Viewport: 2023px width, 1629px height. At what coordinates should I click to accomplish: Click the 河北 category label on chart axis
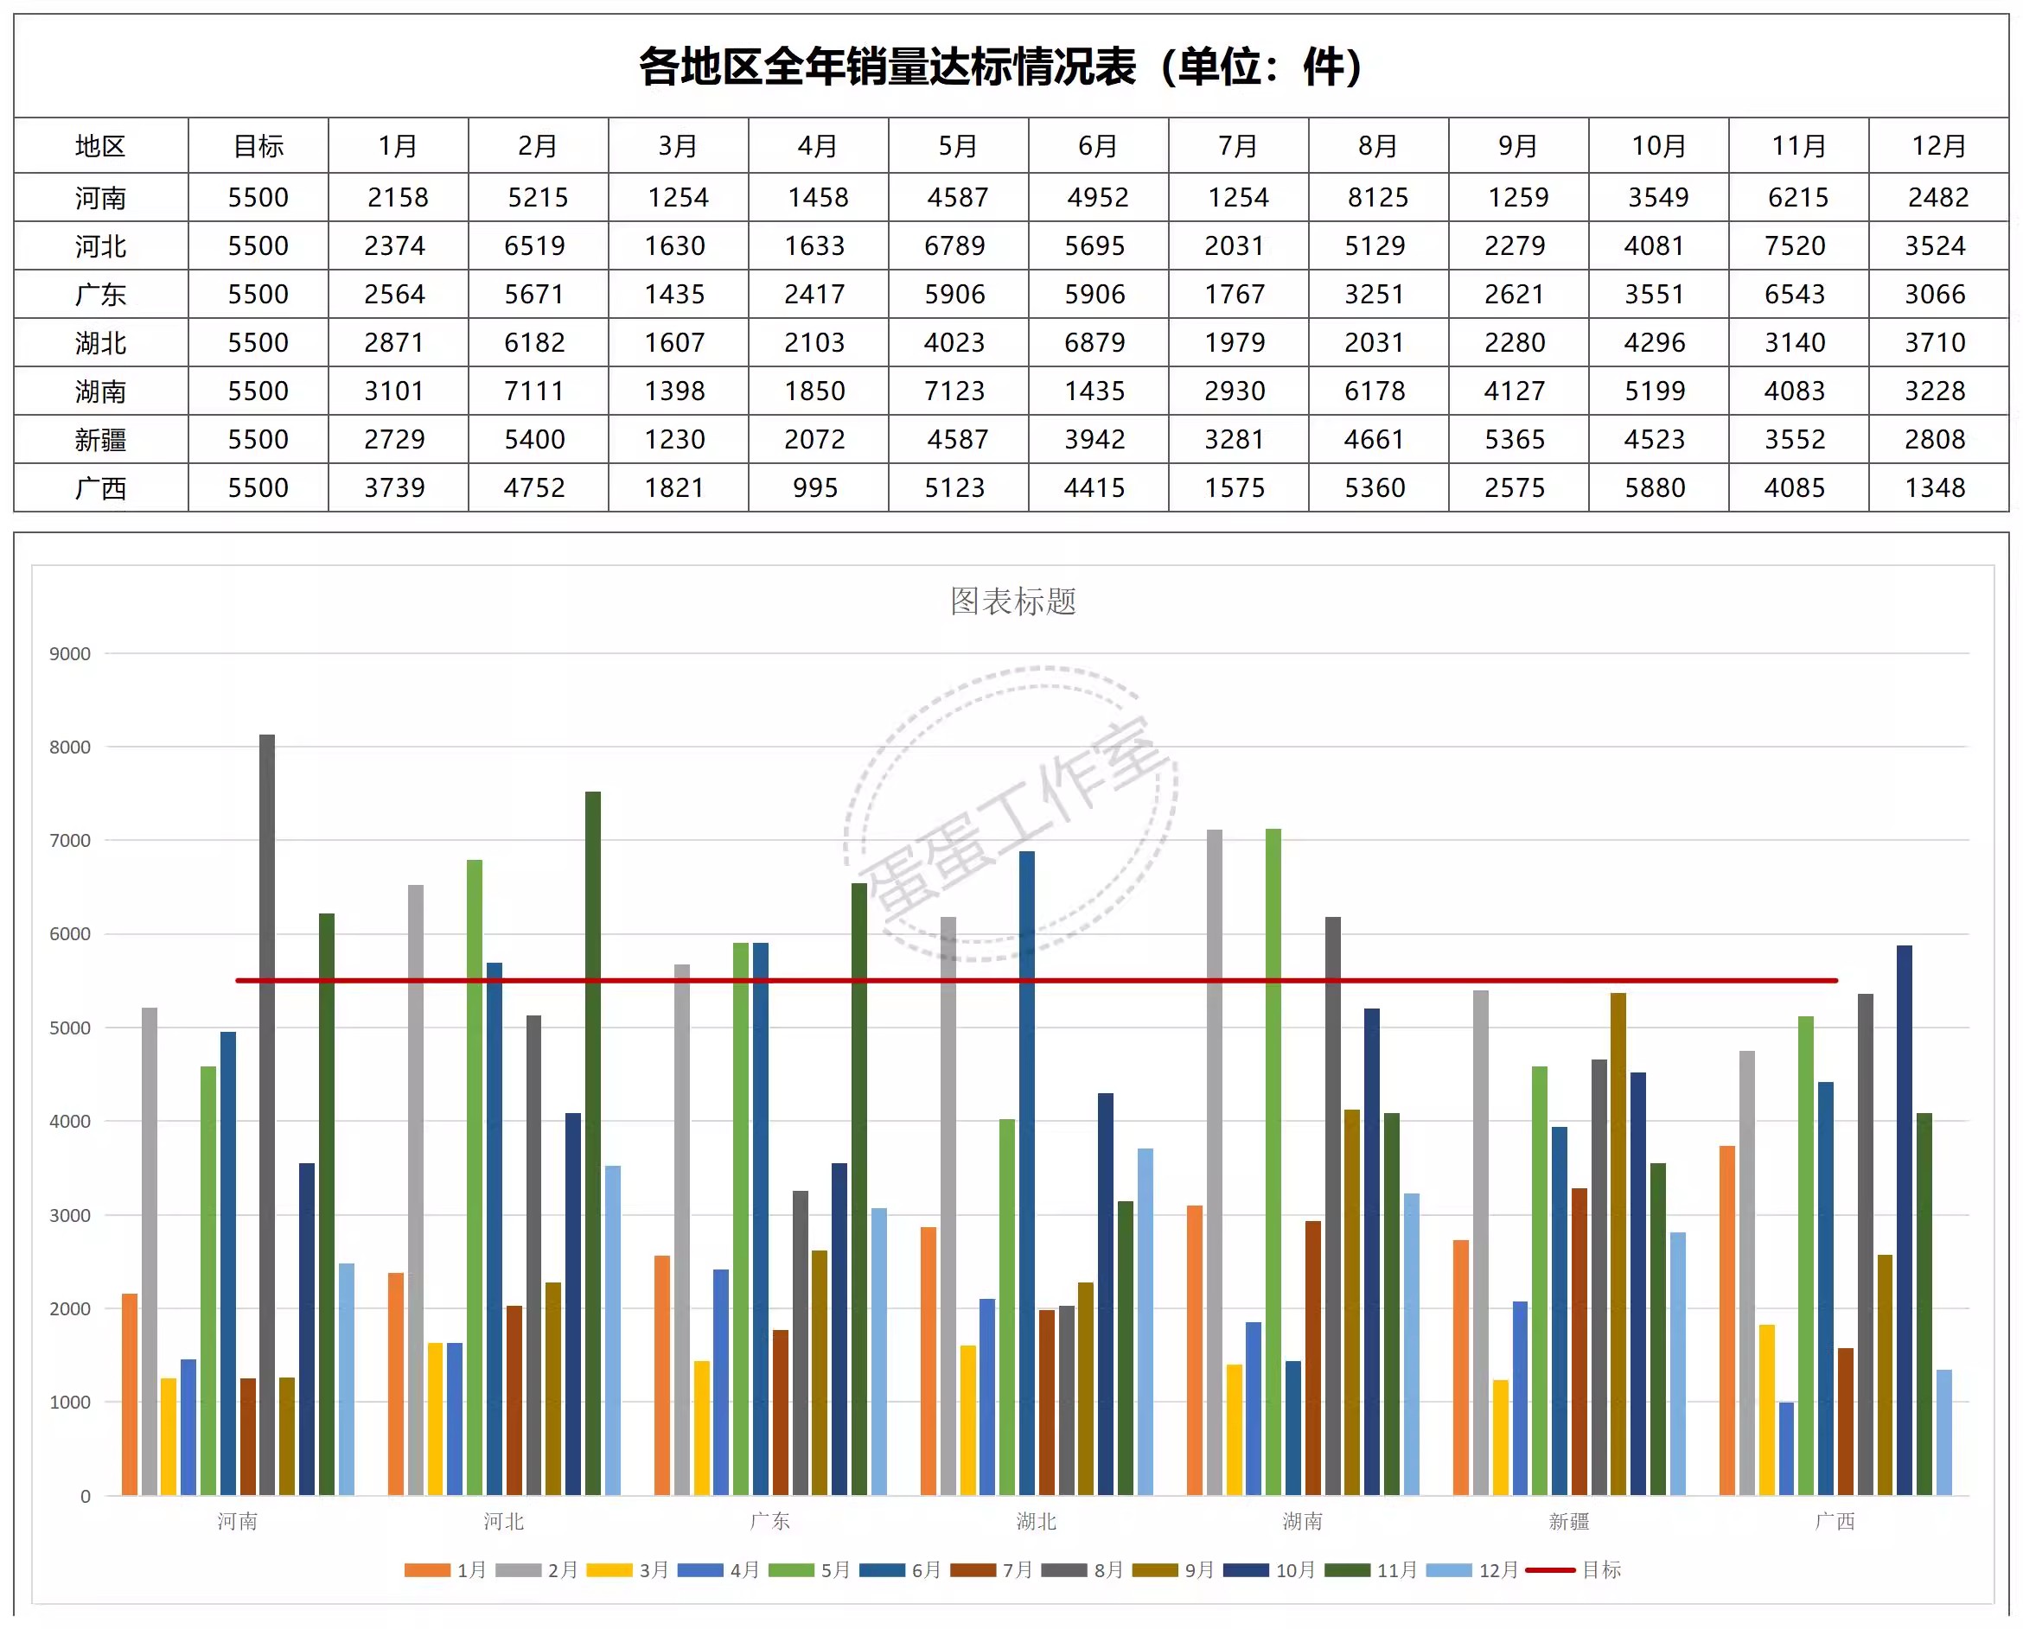click(x=504, y=1521)
